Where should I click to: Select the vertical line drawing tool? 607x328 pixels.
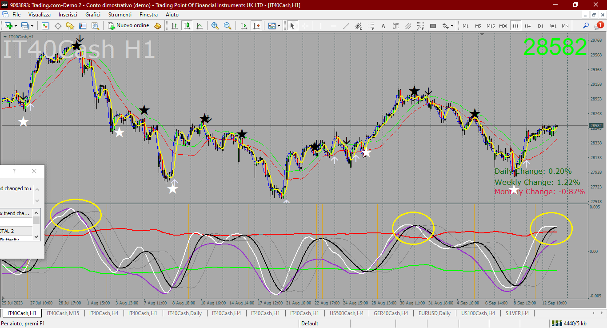pos(321,26)
